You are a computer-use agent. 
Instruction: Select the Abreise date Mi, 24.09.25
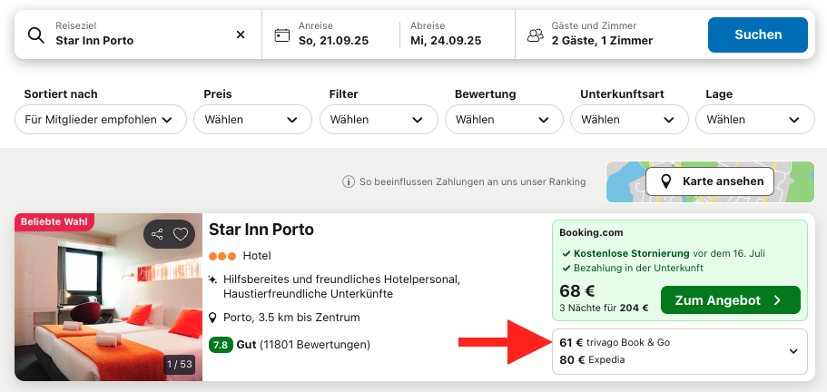coord(447,41)
